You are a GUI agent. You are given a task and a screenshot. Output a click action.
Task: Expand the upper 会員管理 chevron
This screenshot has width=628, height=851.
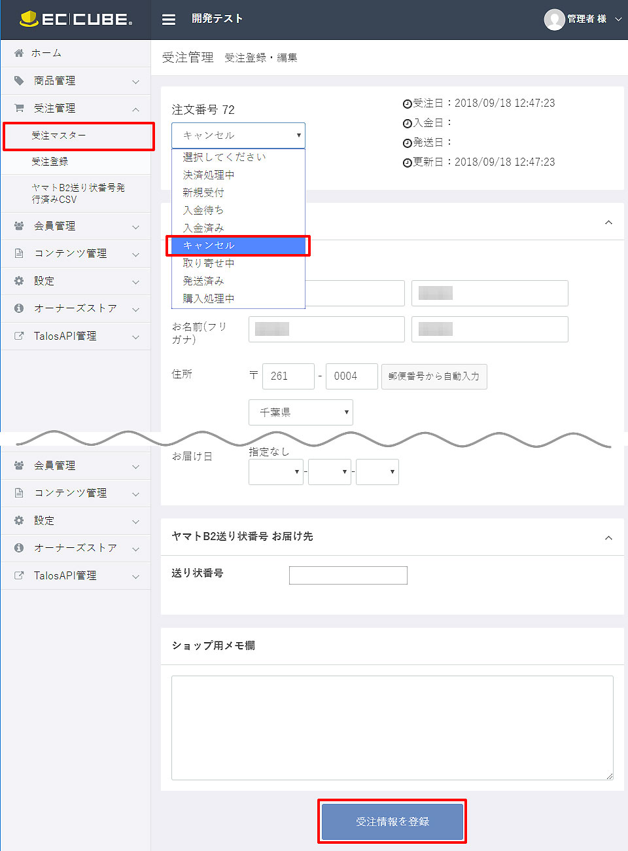pyautogui.click(x=135, y=227)
